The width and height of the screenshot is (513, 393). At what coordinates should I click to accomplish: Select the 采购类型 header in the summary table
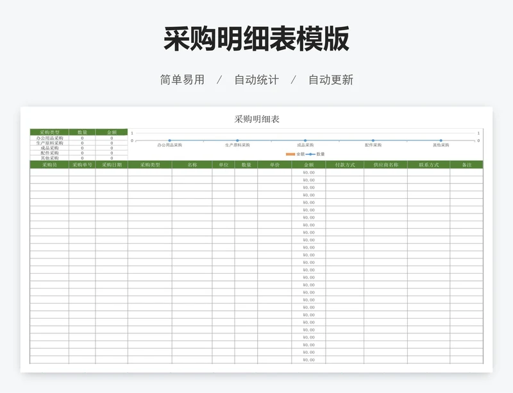click(x=49, y=132)
